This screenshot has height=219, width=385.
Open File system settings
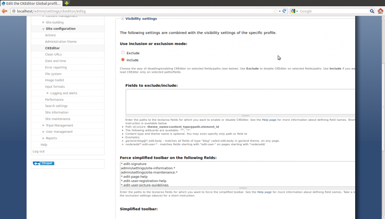coord(53,74)
